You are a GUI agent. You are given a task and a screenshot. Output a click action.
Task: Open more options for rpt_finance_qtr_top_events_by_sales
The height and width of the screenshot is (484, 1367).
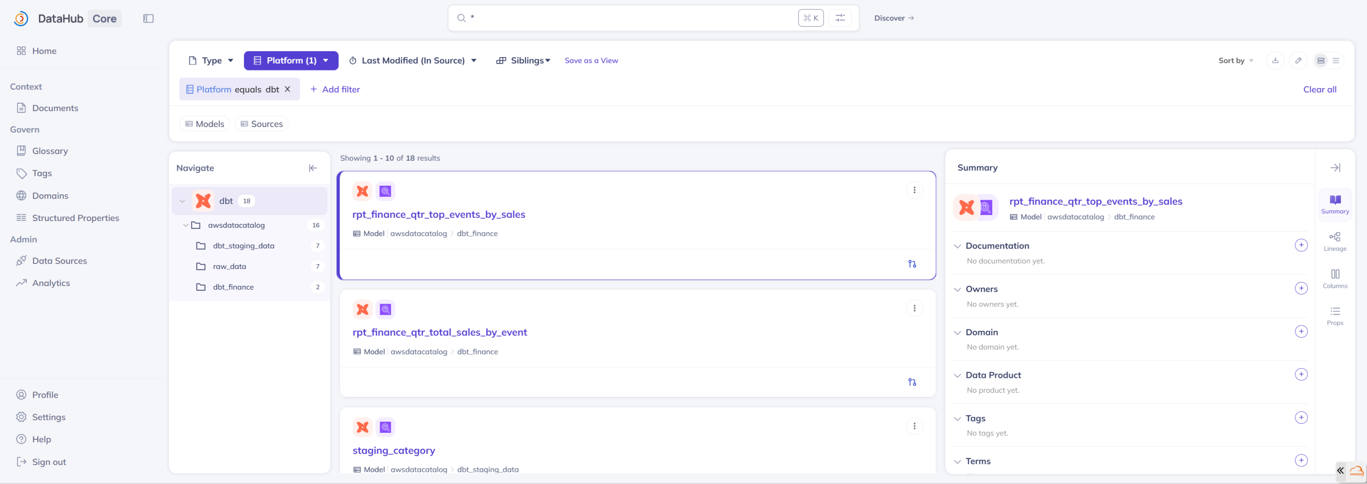pyautogui.click(x=914, y=190)
